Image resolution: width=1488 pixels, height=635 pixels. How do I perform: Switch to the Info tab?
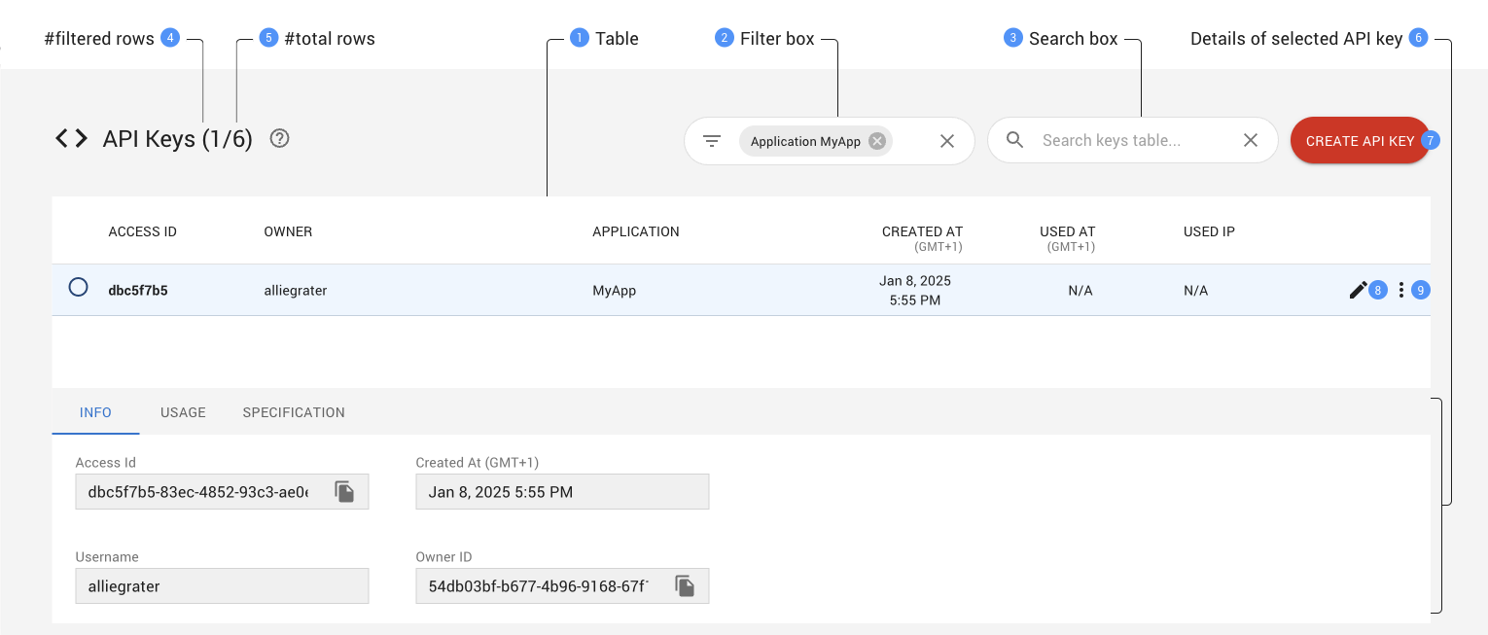pyautogui.click(x=95, y=412)
